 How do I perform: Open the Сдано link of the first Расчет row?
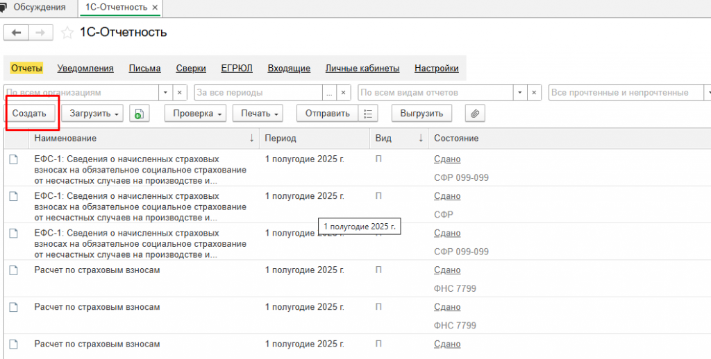coord(447,270)
